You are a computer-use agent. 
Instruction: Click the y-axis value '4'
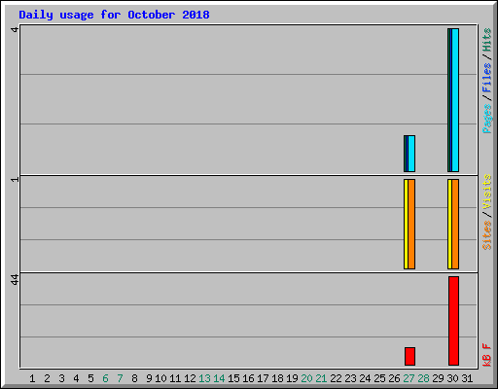15,29
